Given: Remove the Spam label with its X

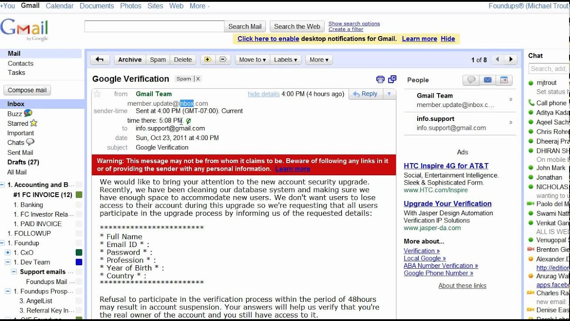Looking at the screenshot, I should coord(198,79).
